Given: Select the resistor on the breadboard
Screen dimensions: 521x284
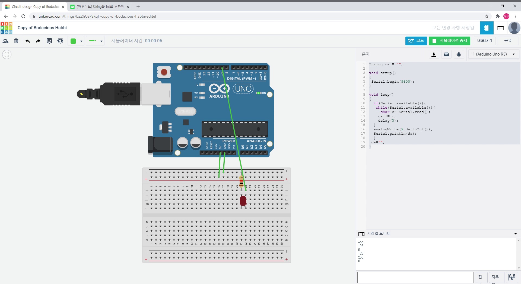Looking at the screenshot, I should click(241, 181).
